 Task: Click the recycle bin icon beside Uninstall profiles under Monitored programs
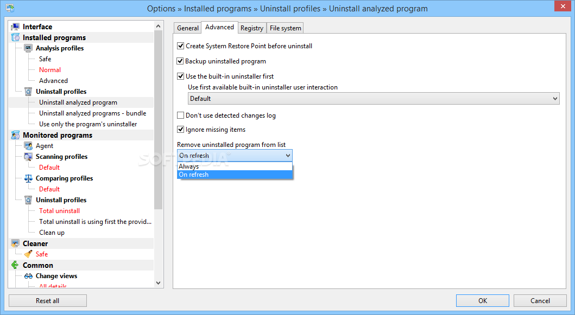pos(28,200)
